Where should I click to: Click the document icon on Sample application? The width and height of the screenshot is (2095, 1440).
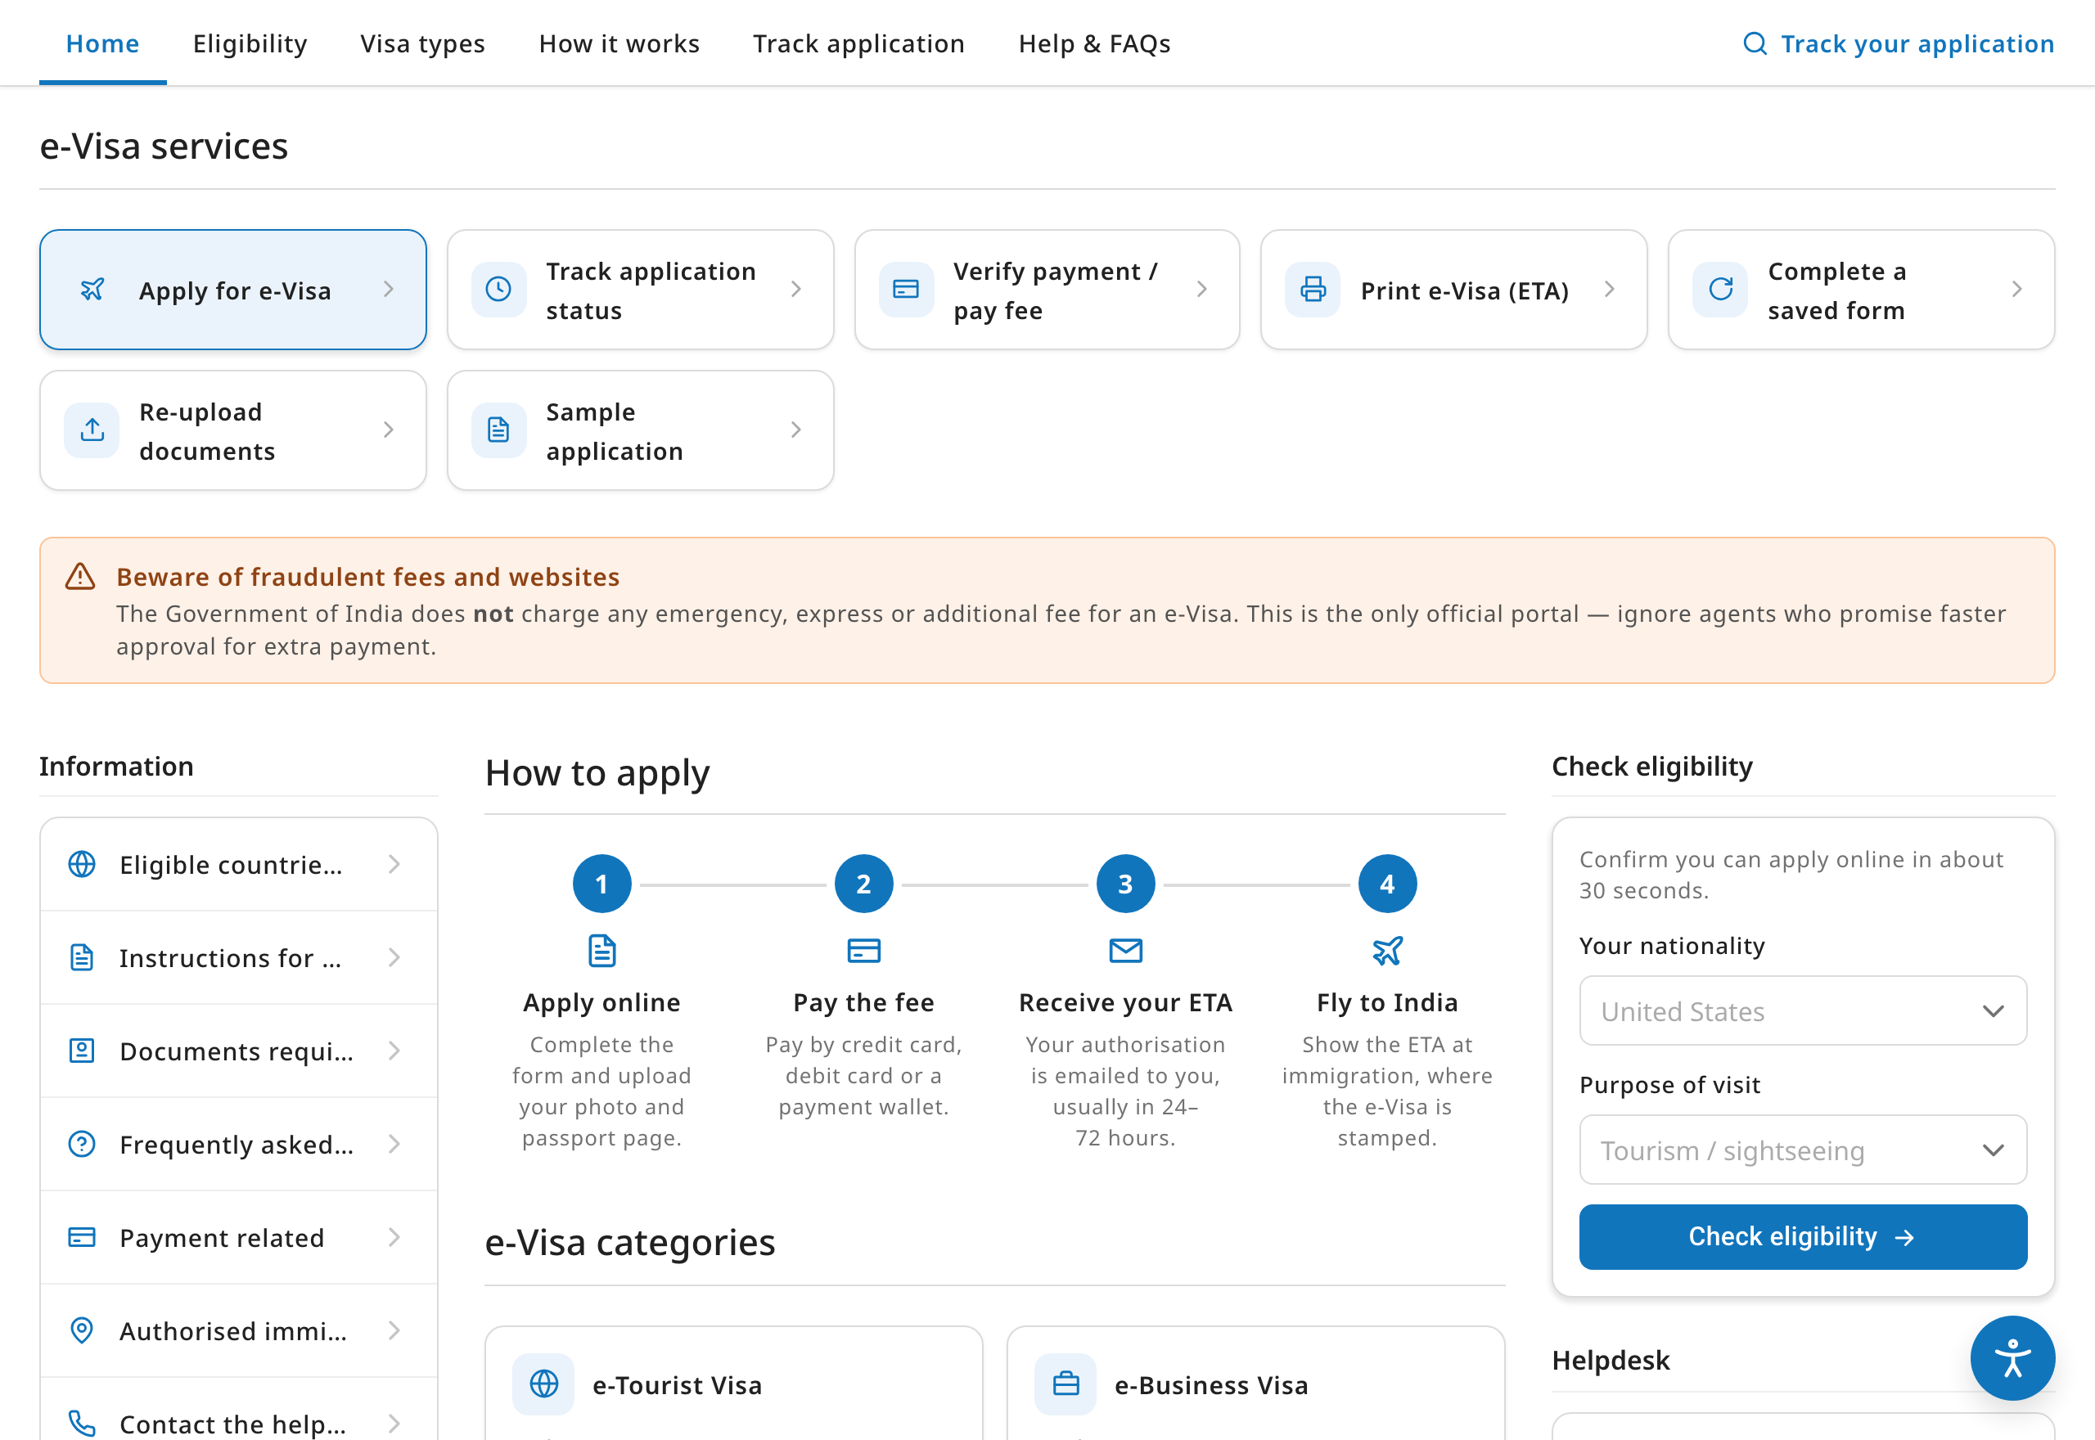[499, 430]
